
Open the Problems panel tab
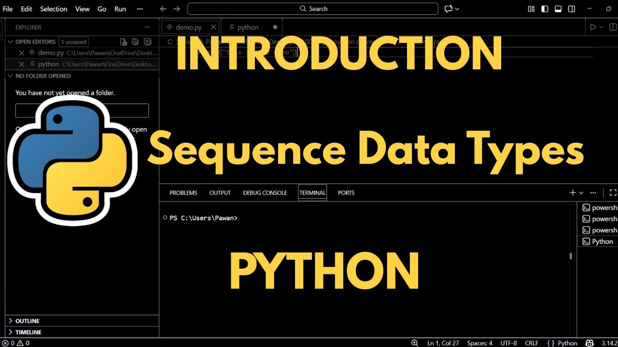(x=183, y=193)
